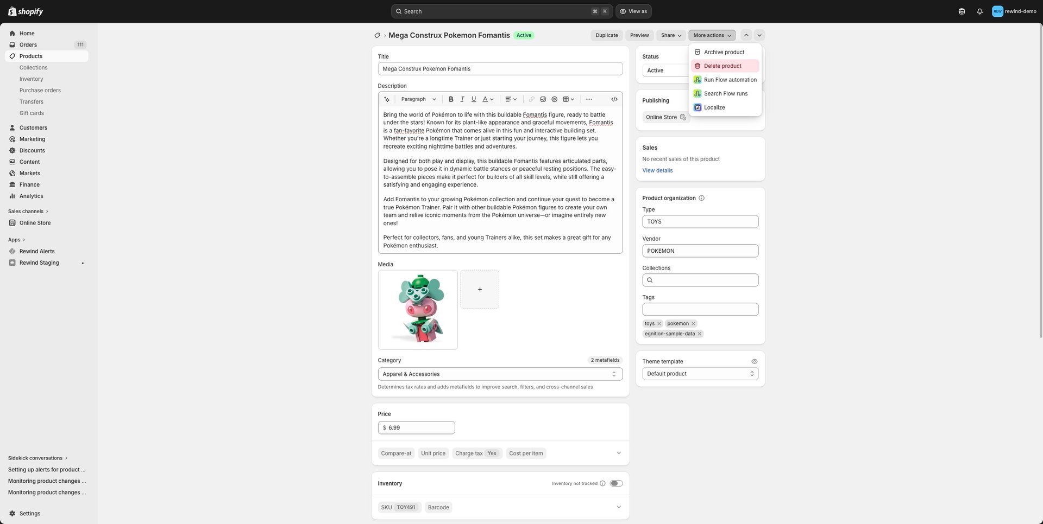Focus the product Title field
The width and height of the screenshot is (1043, 524).
(x=500, y=69)
